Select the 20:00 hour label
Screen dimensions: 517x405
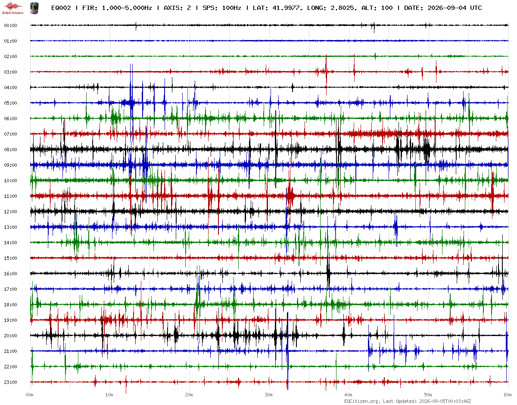tap(10, 336)
